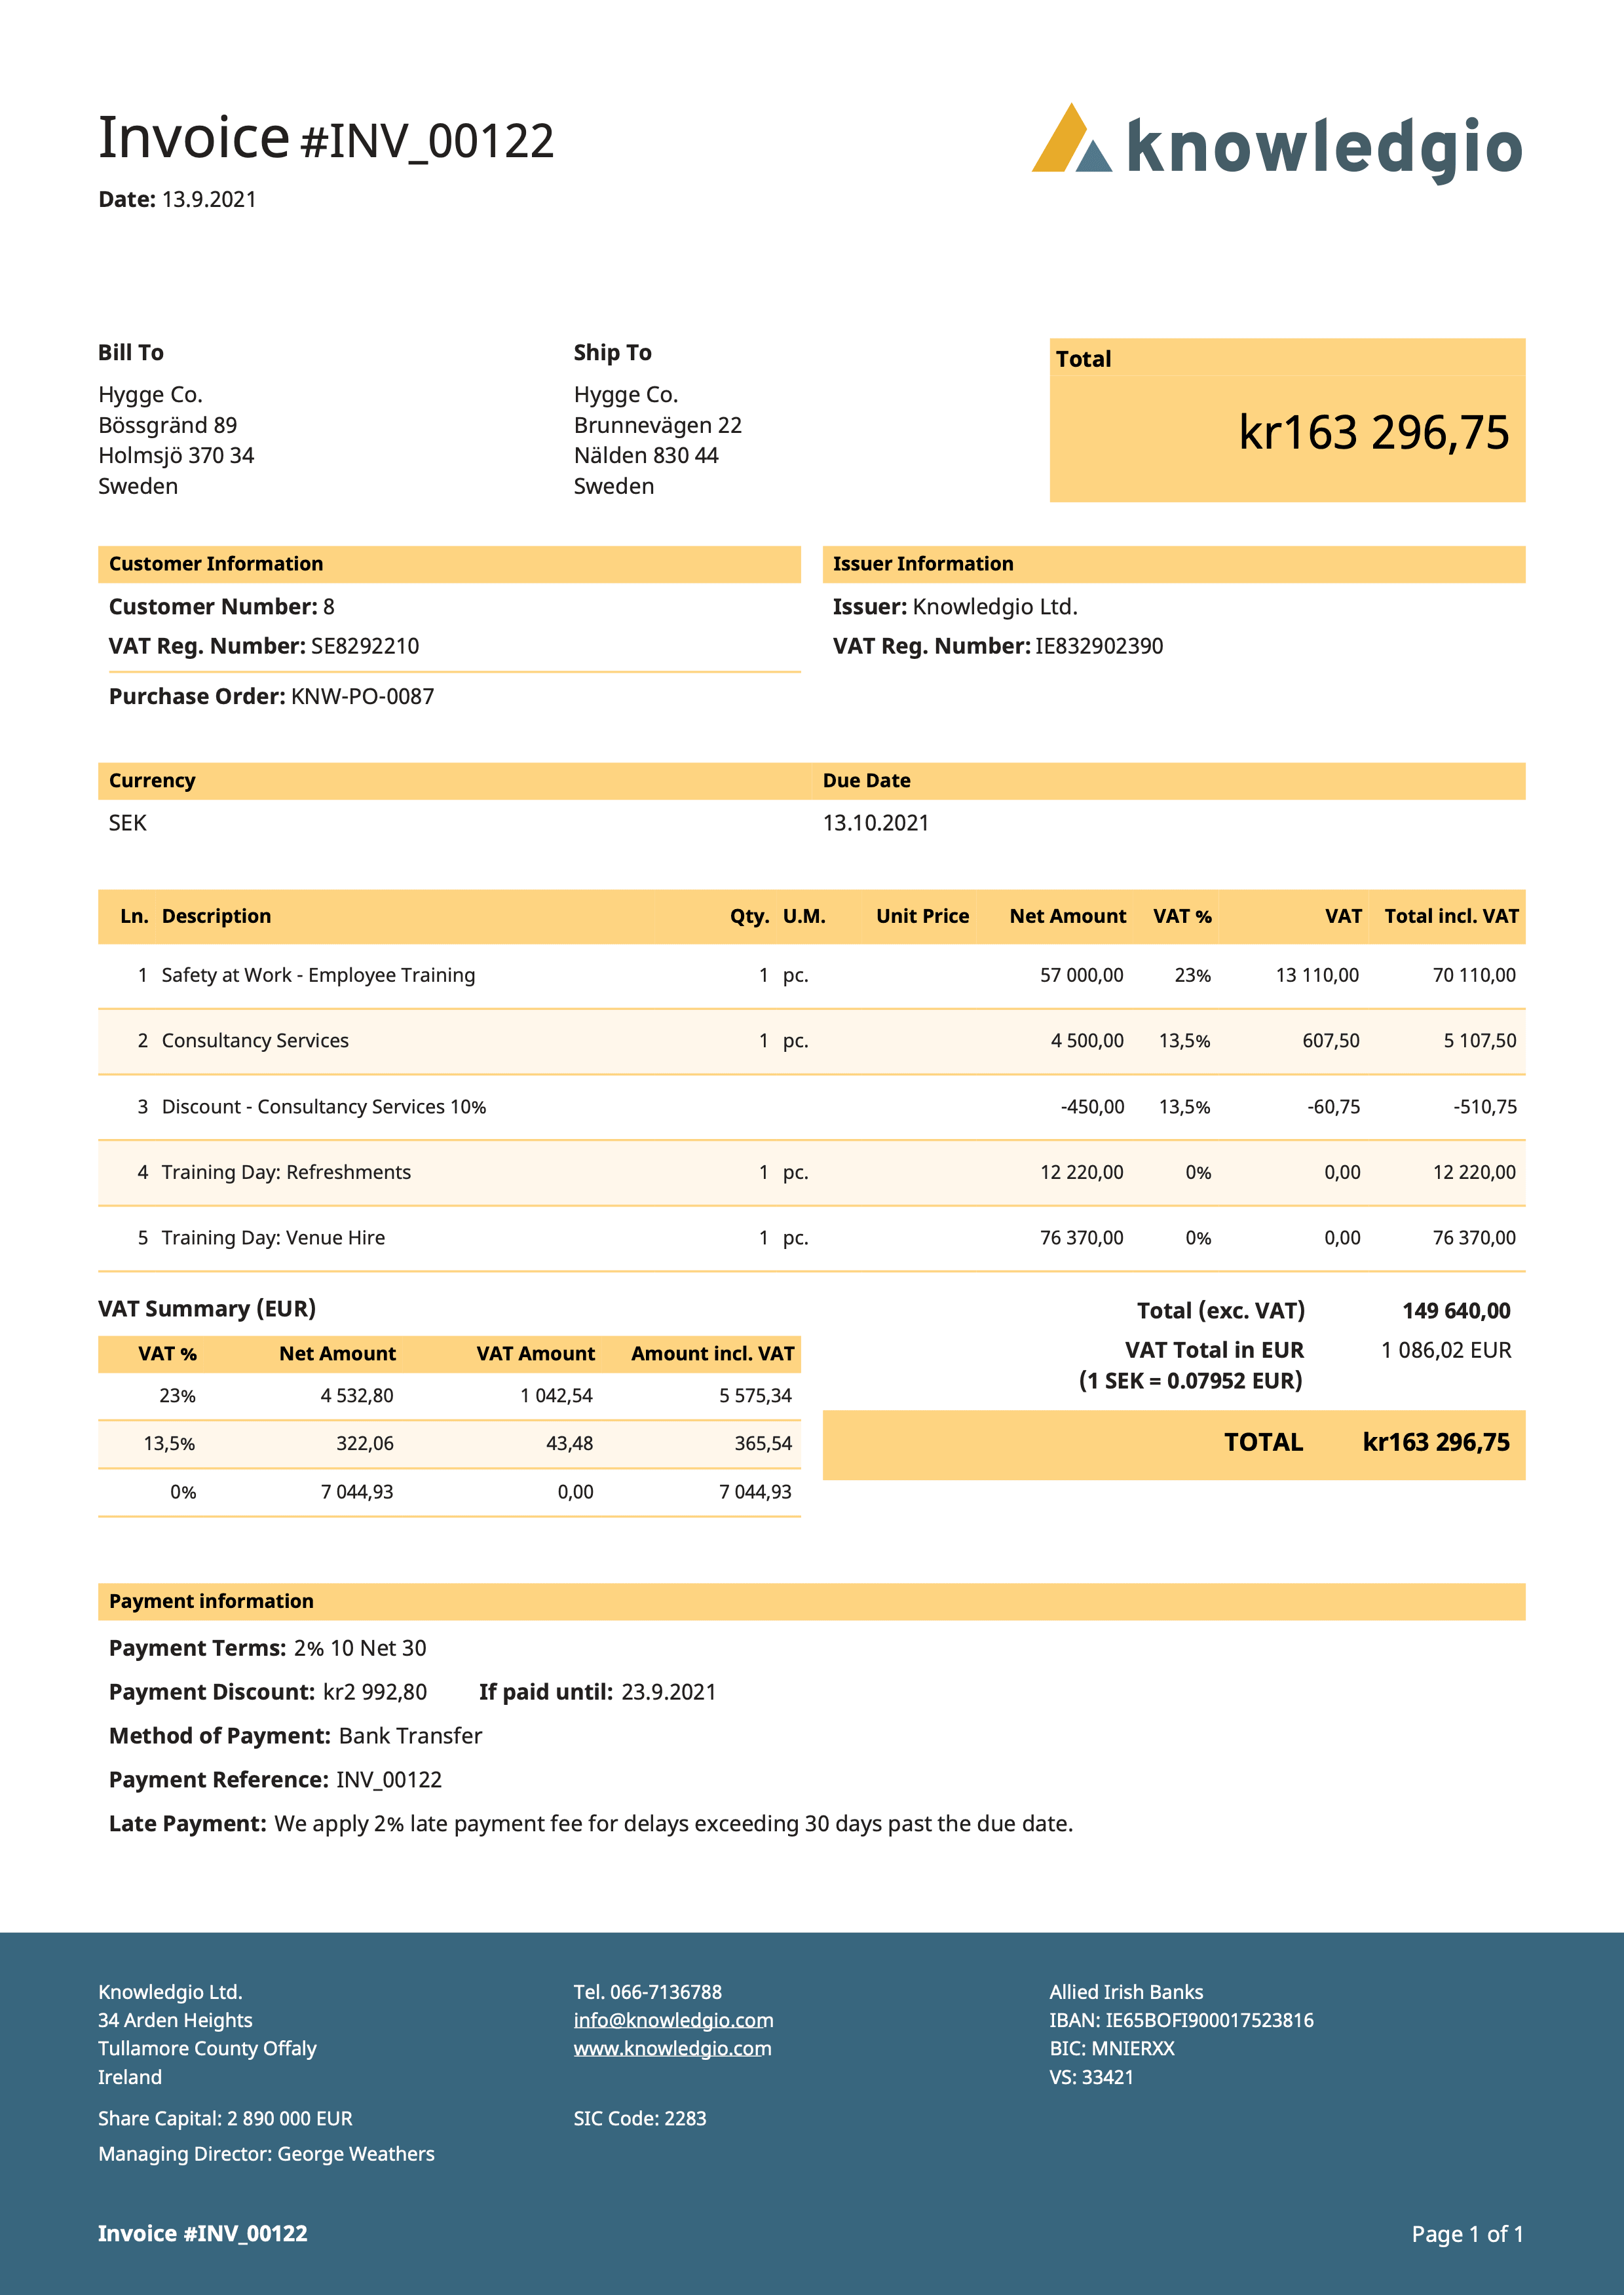Click the Invoice #INV_00122 title heading

[x=326, y=139]
